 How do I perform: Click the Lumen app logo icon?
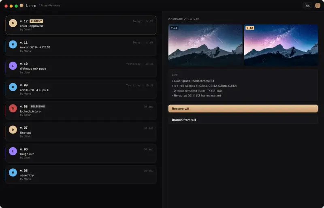pos(21,6)
